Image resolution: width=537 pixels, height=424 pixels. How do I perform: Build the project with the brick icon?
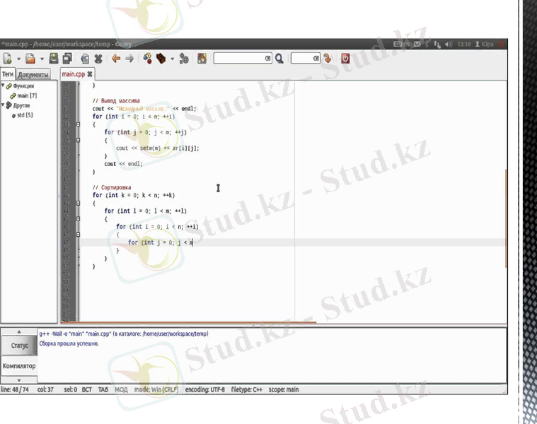point(162,59)
